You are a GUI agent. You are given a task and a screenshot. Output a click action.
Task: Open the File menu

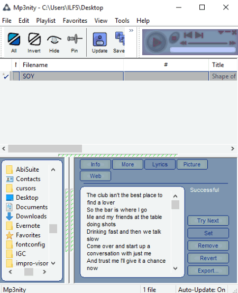click(7, 21)
